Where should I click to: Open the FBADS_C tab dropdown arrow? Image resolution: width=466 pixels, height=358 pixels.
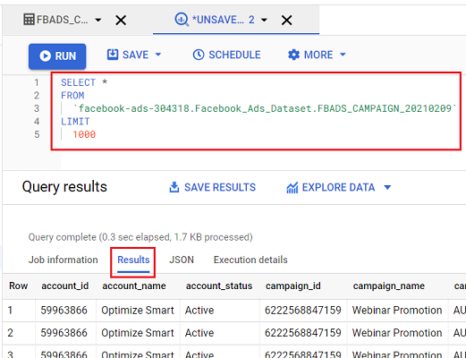pyautogui.click(x=98, y=21)
